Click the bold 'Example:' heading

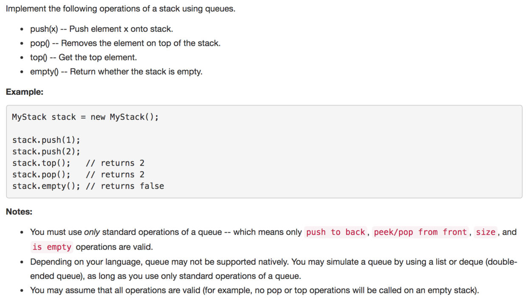21,91
